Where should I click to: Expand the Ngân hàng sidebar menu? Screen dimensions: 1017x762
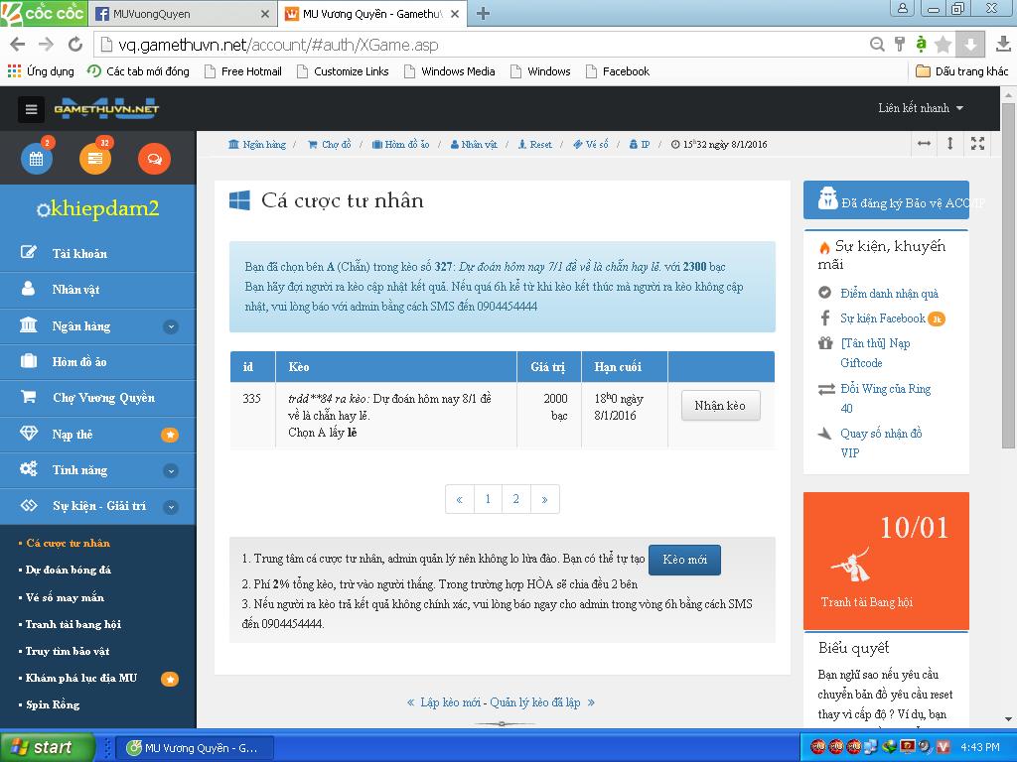pyautogui.click(x=171, y=326)
